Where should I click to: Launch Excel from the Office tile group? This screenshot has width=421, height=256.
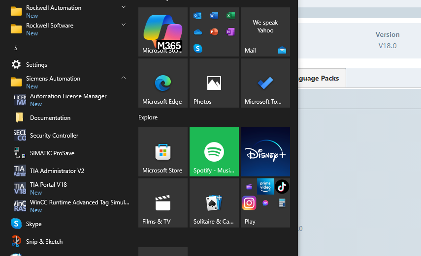230,16
